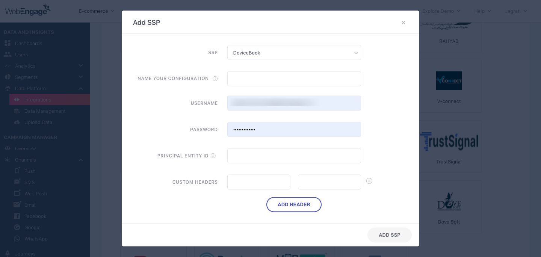Screen dimensions: 541x257
Task: Click the second Custom Headers input
Action: (x=329, y=182)
